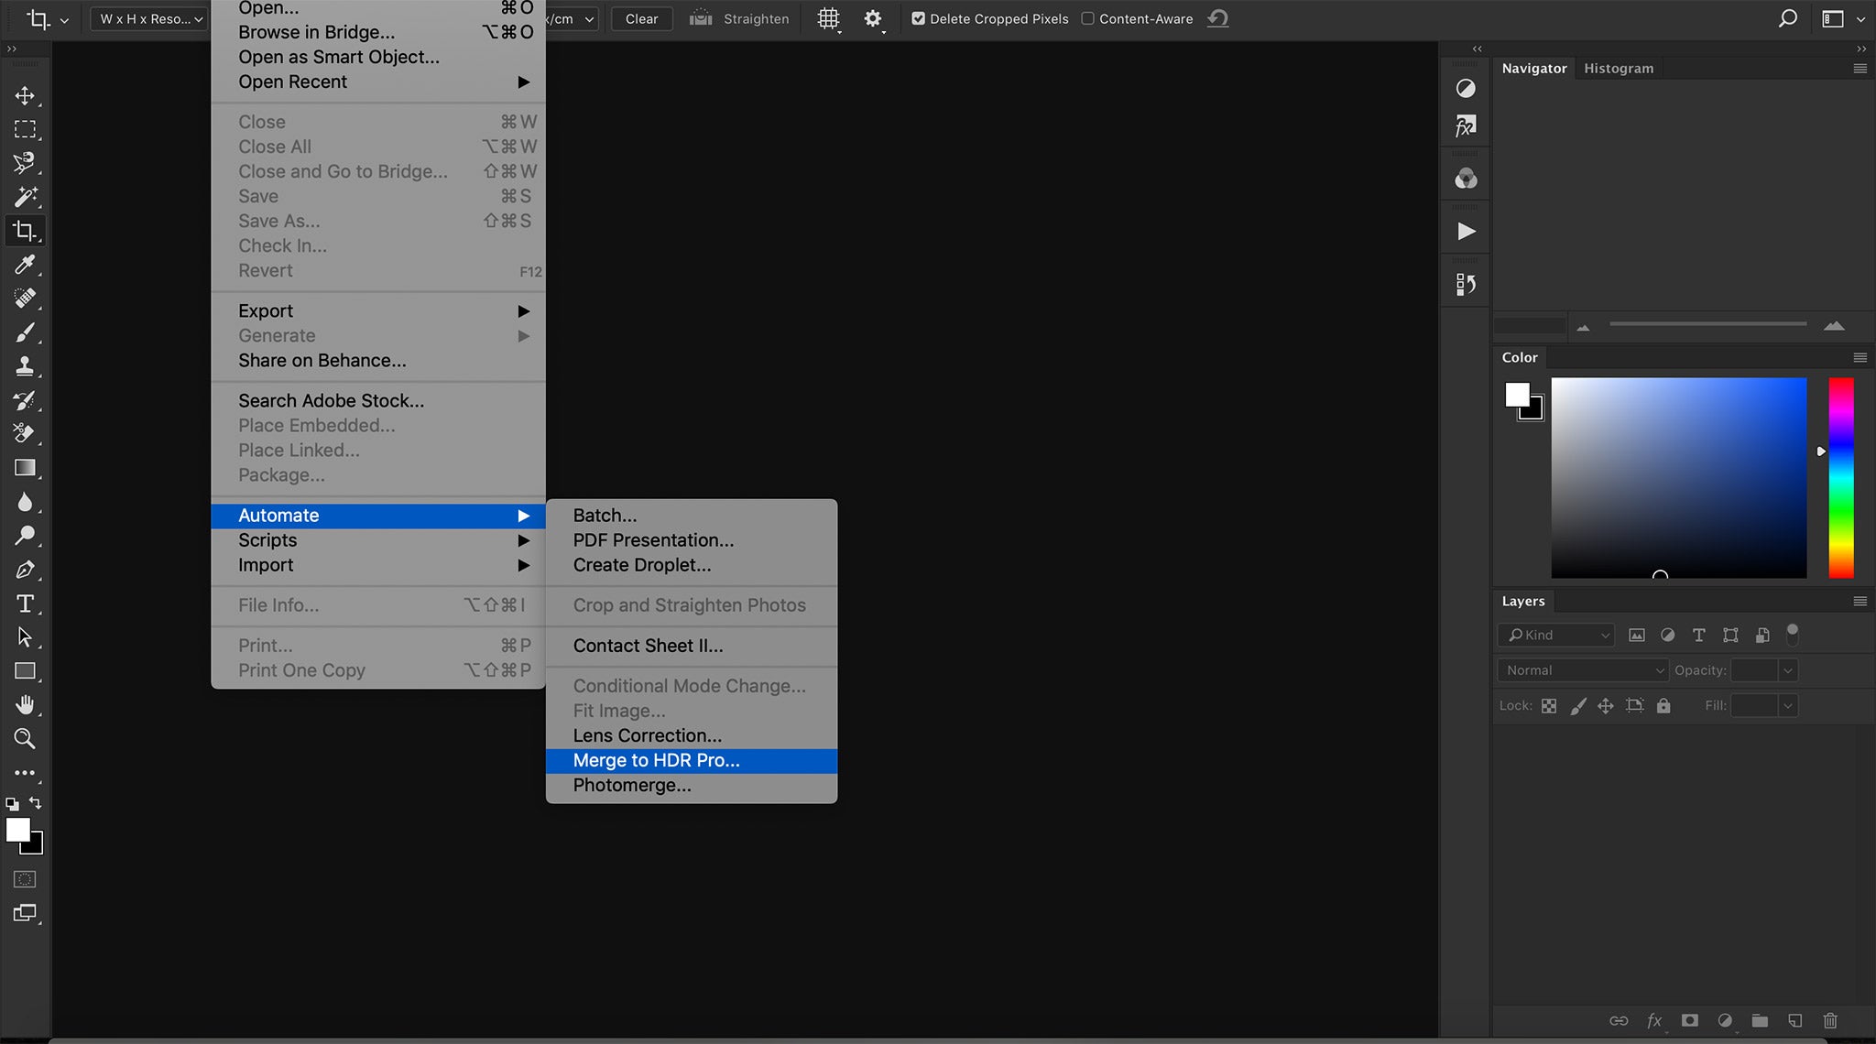Select the Horizontal Type tool
The width and height of the screenshot is (1876, 1044).
tap(25, 604)
